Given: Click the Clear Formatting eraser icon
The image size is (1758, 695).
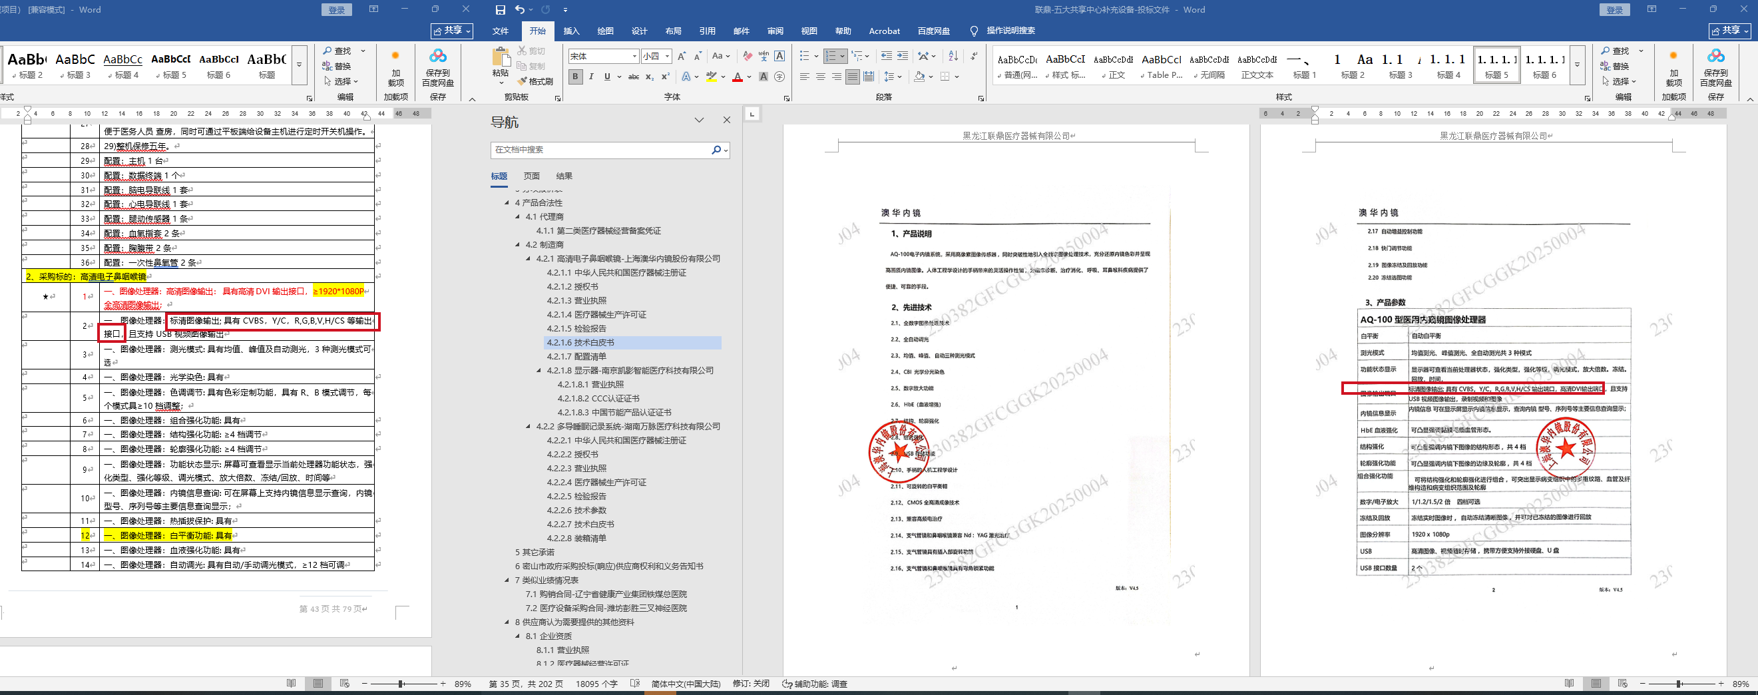Looking at the screenshot, I should pyautogui.click(x=748, y=56).
